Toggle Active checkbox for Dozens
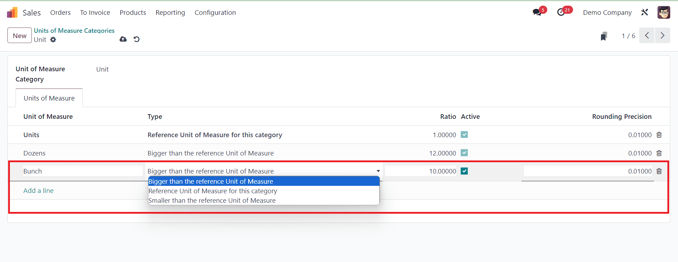Screen dimensions: 678x262 464,153
